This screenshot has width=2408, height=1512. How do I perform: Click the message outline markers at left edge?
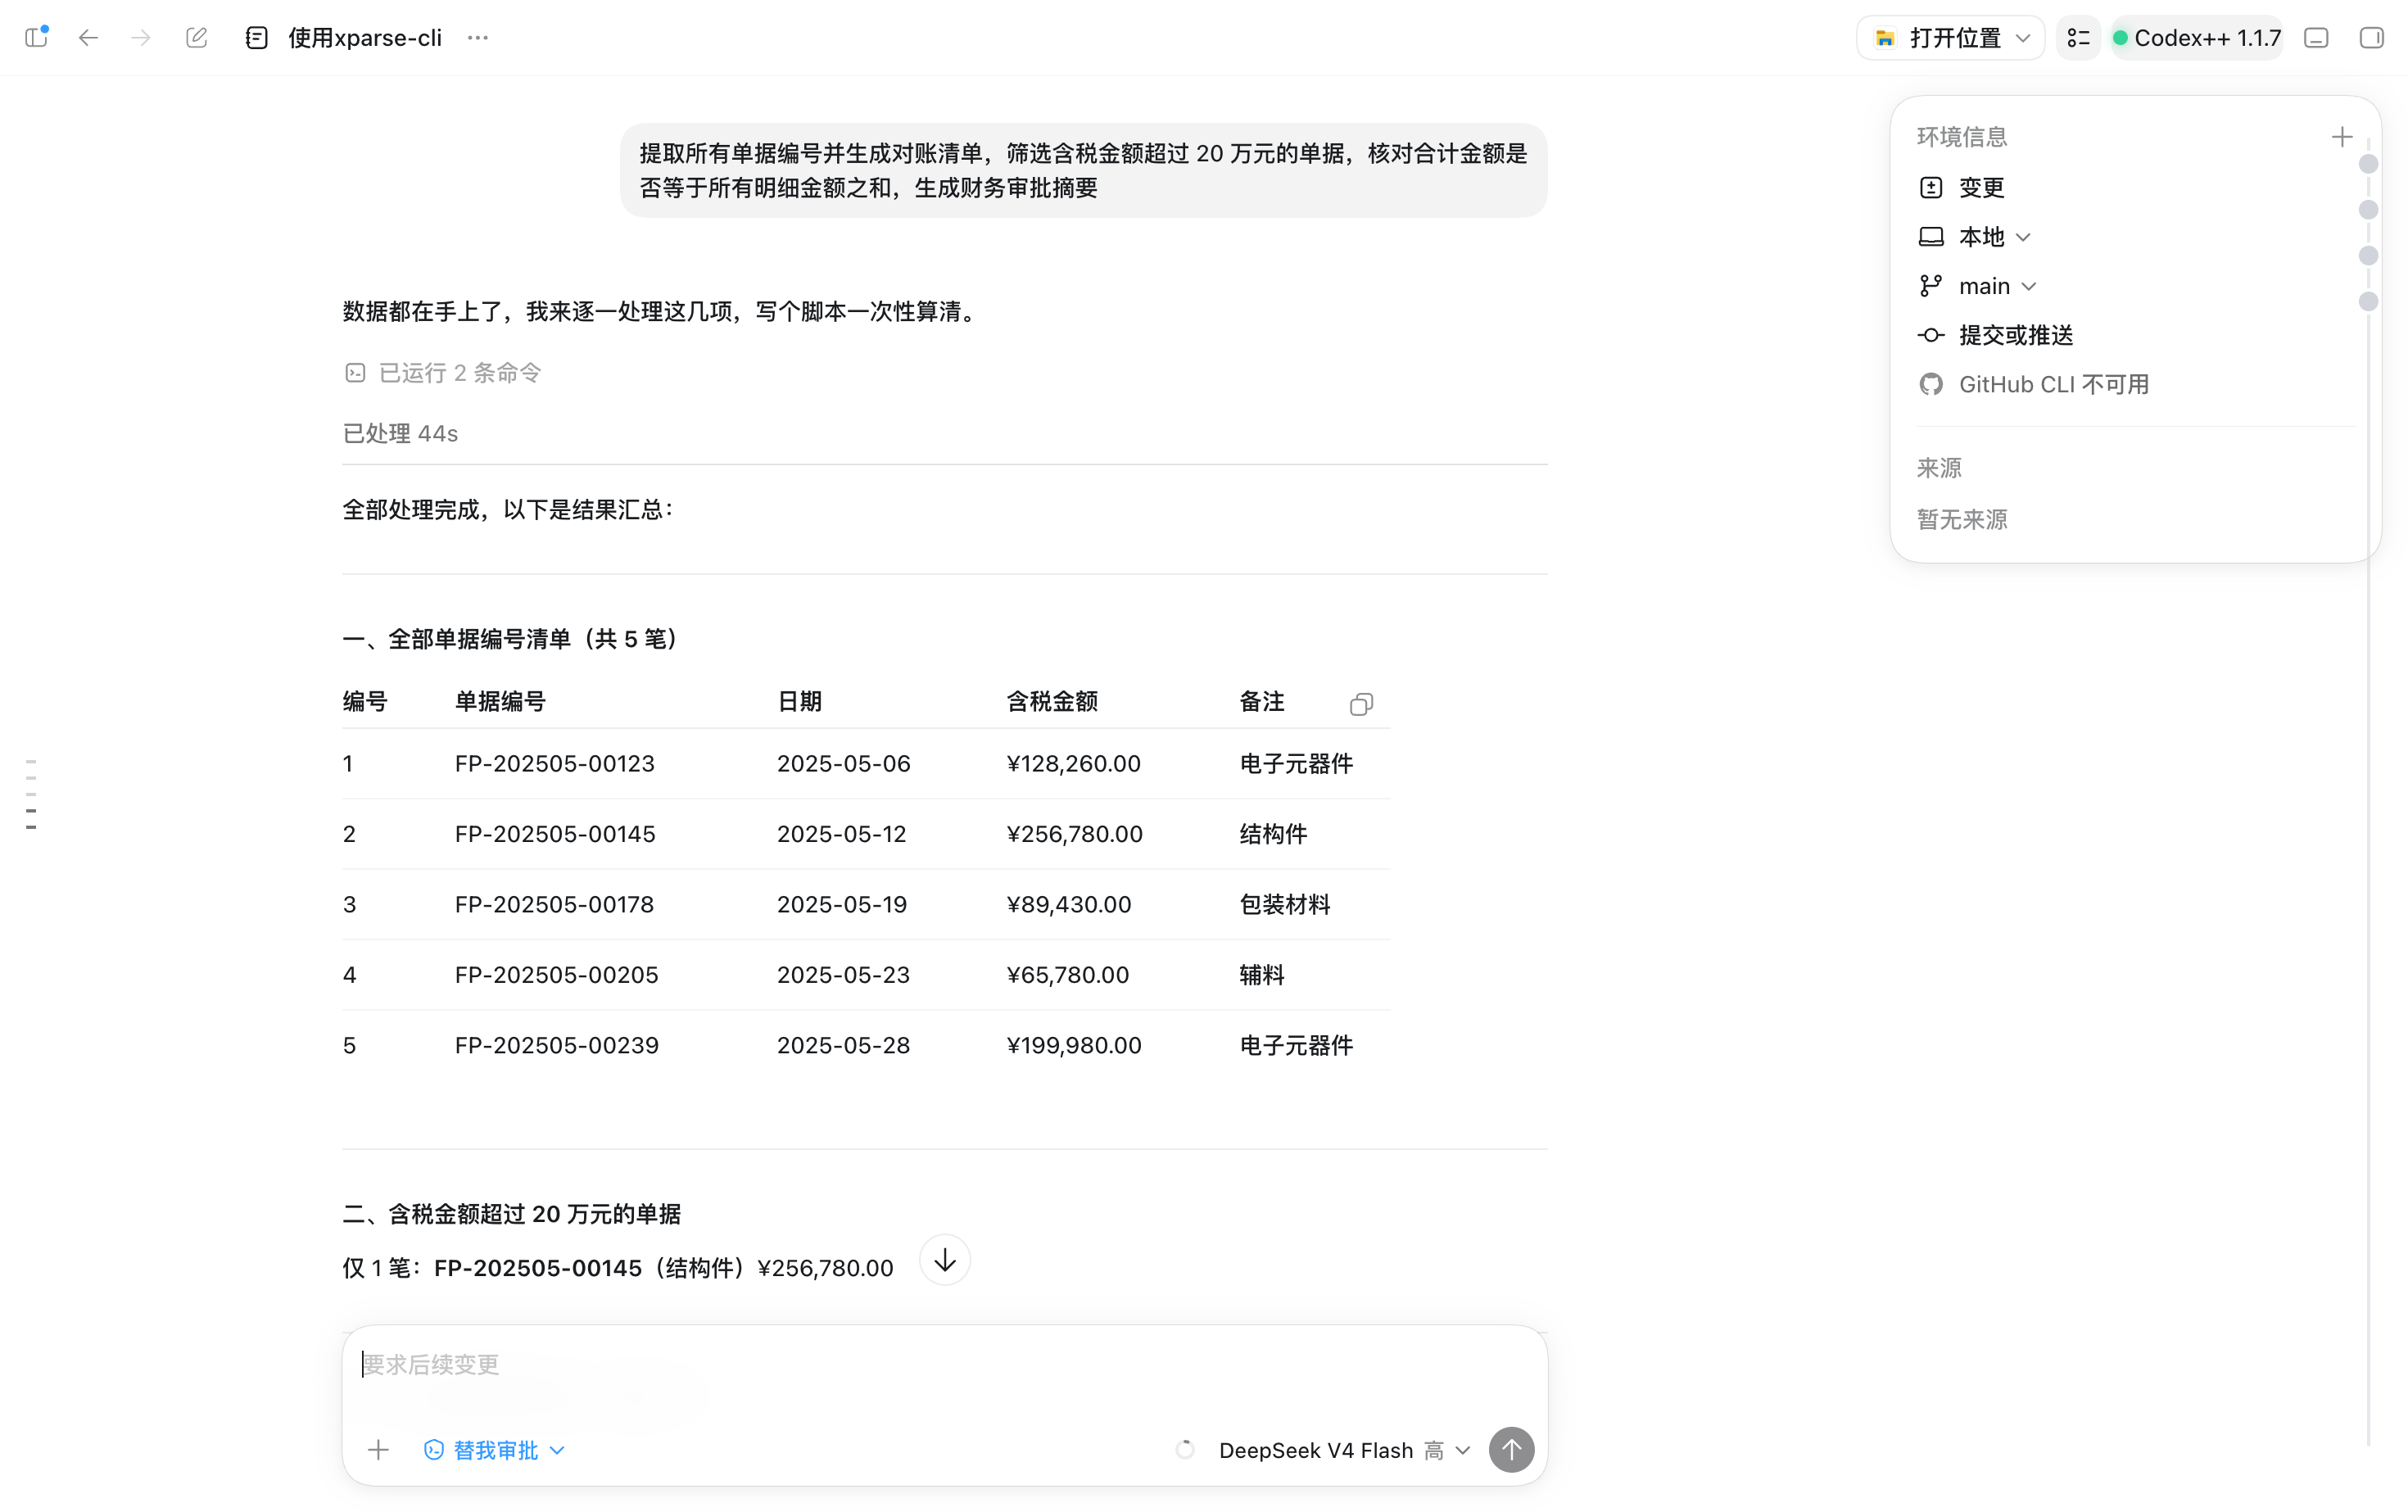point(31,795)
